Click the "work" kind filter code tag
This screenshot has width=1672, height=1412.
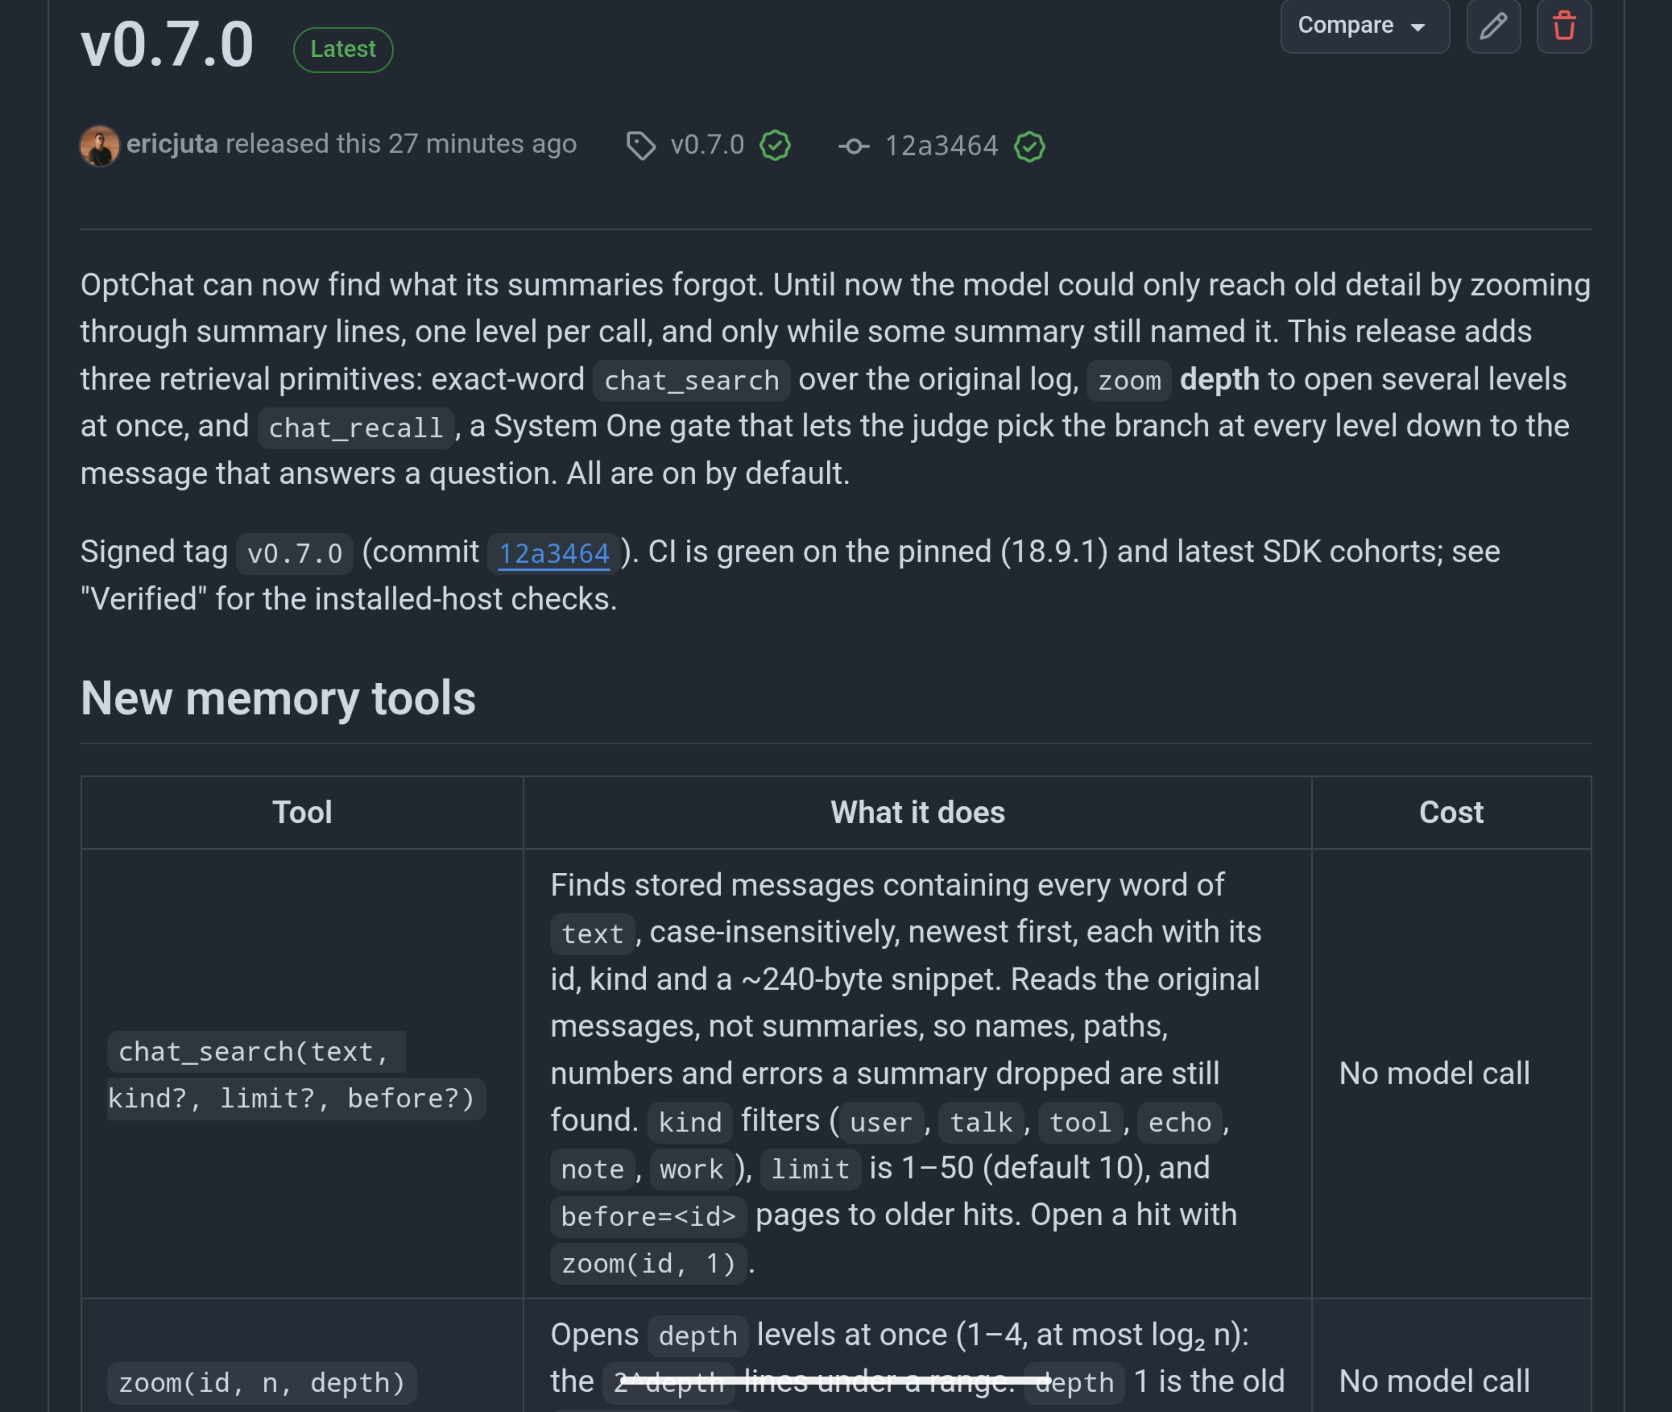691,1169
